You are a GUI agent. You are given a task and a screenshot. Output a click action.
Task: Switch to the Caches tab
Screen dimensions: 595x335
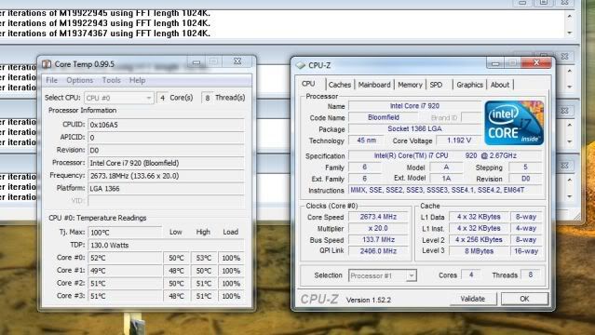[x=340, y=85]
